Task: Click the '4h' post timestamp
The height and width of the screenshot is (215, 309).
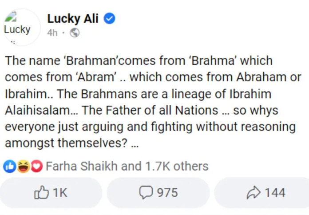Action: (x=52, y=33)
